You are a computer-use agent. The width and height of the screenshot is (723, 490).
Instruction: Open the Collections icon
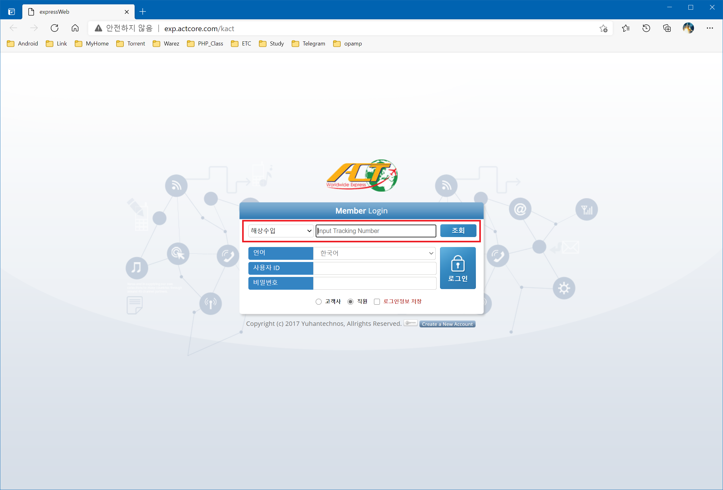click(x=667, y=28)
